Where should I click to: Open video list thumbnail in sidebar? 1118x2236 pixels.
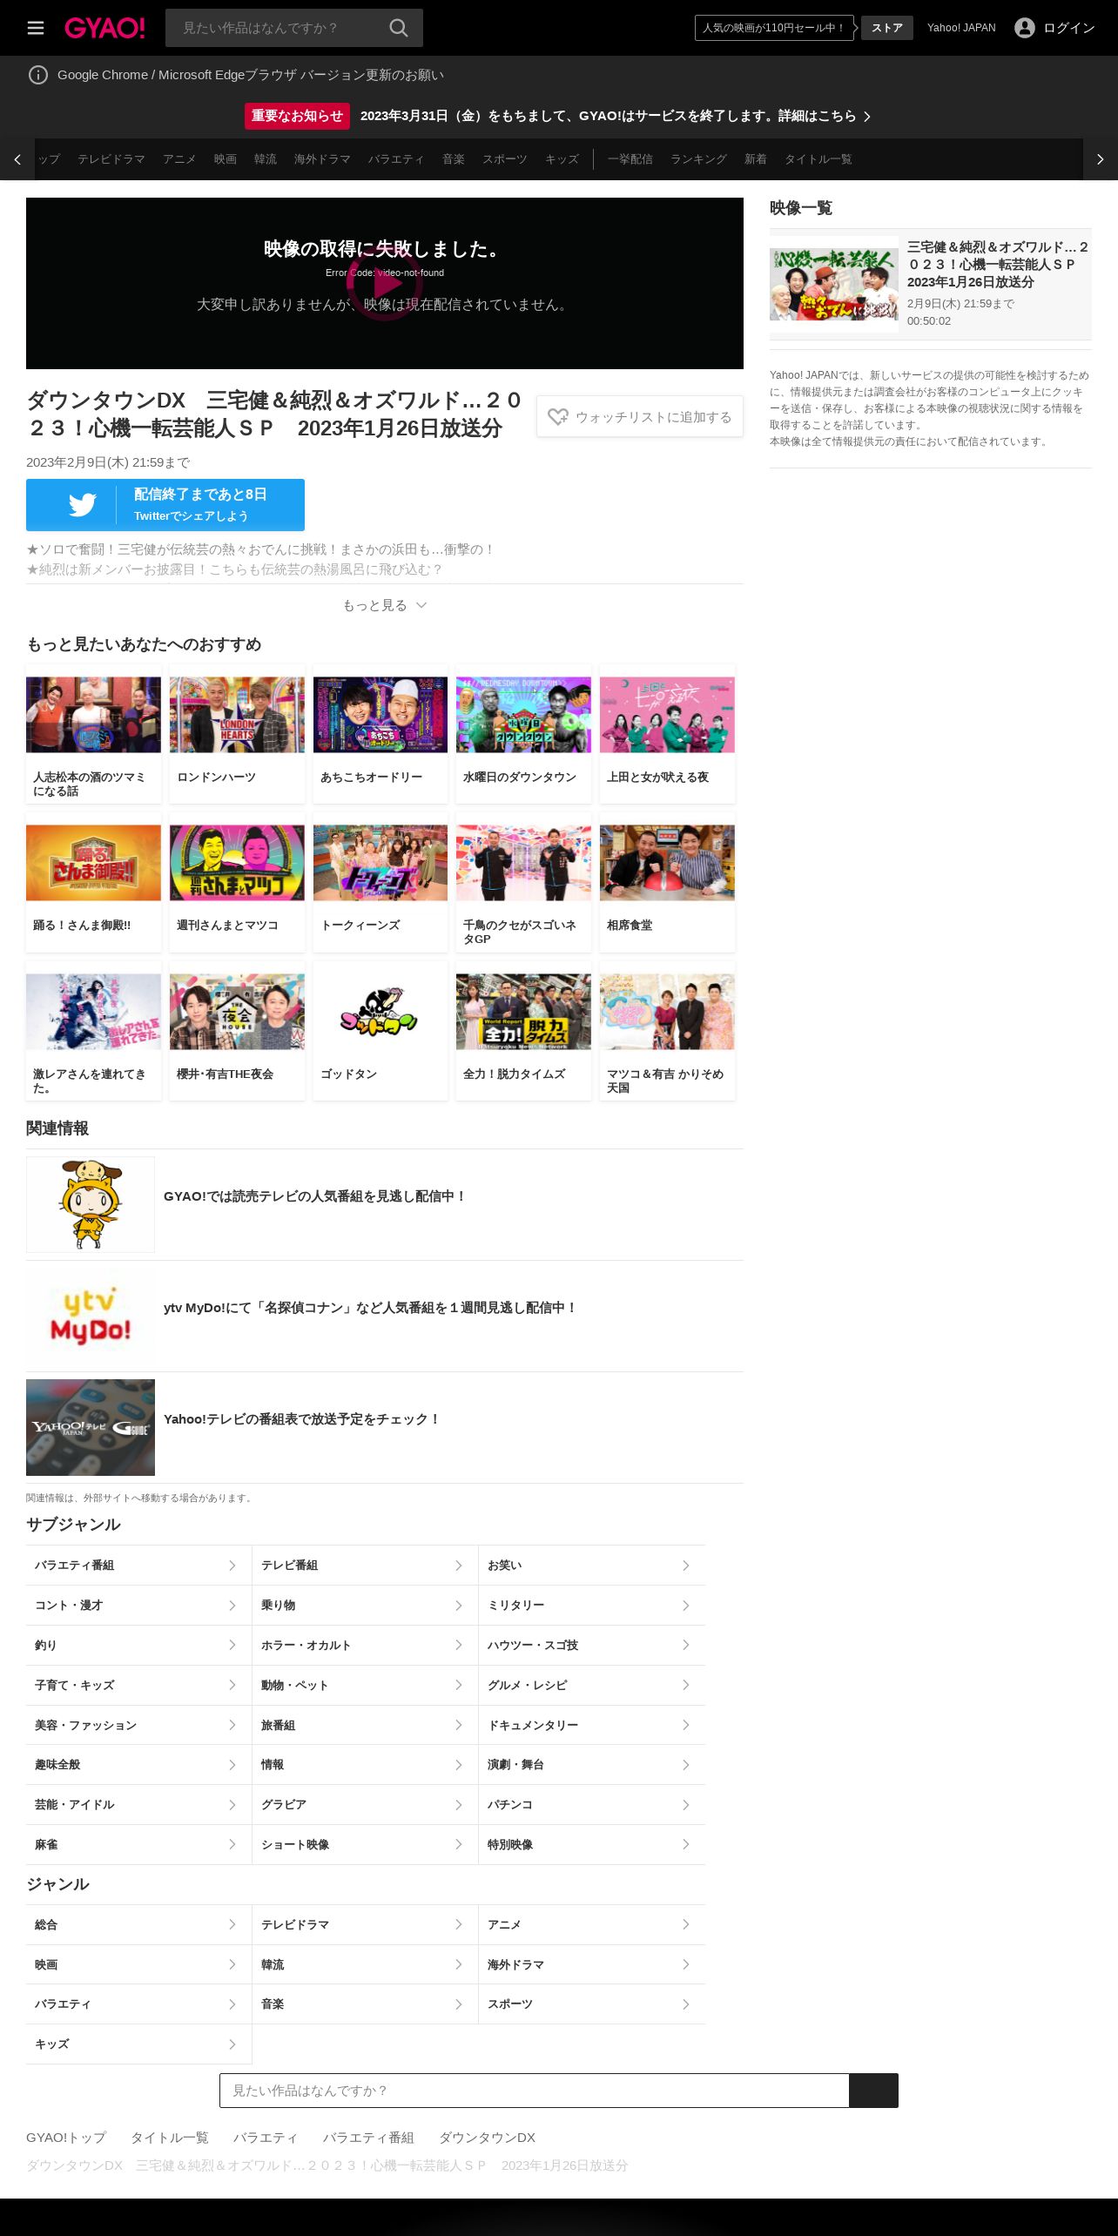834,284
